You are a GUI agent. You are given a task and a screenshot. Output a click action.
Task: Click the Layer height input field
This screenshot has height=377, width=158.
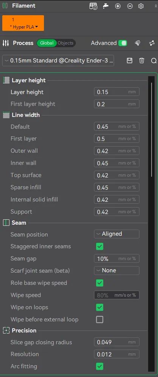click(x=117, y=92)
